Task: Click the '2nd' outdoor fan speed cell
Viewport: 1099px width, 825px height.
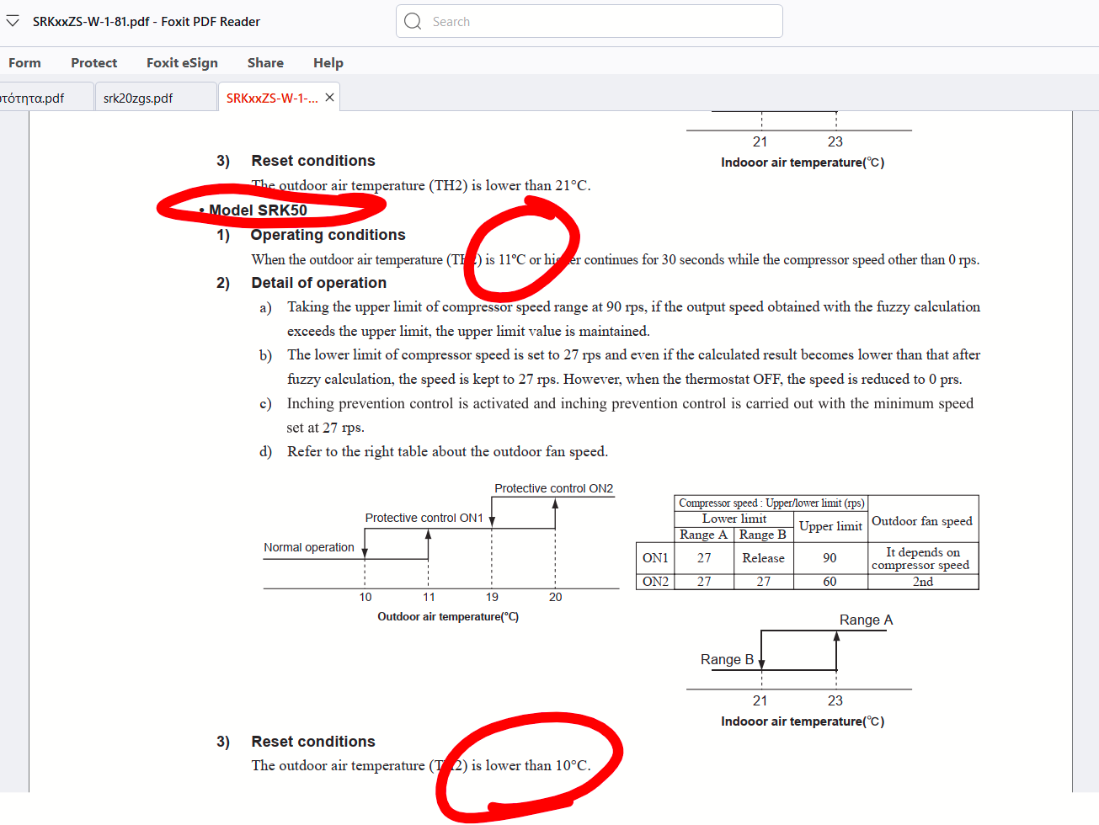Action: coord(923,582)
